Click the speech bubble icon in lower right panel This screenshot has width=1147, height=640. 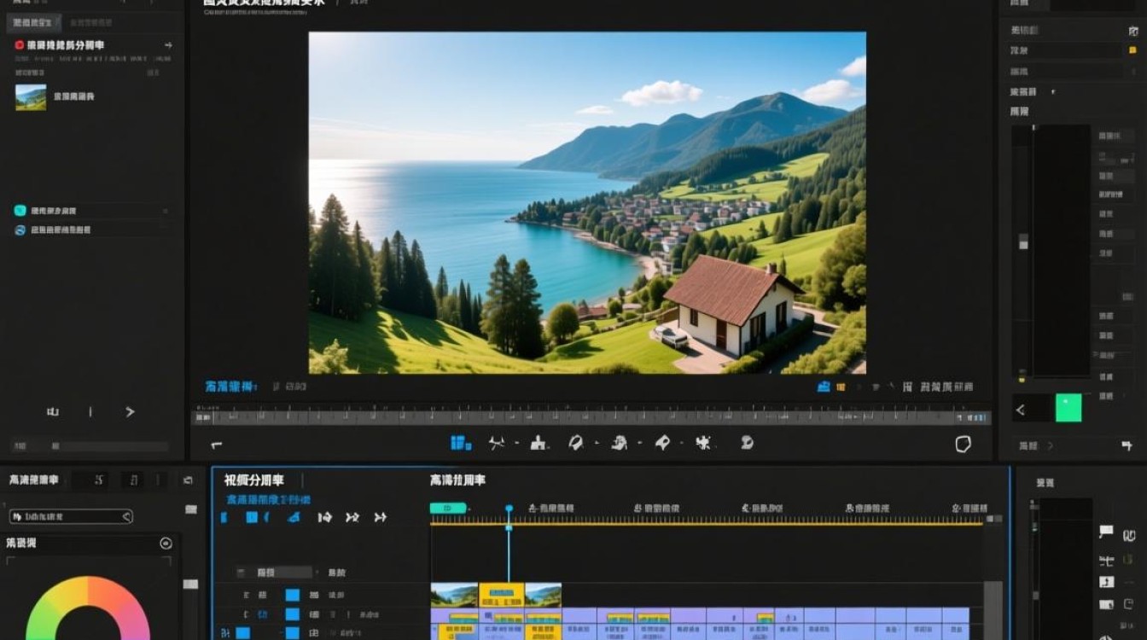click(x=1106, y=532)
